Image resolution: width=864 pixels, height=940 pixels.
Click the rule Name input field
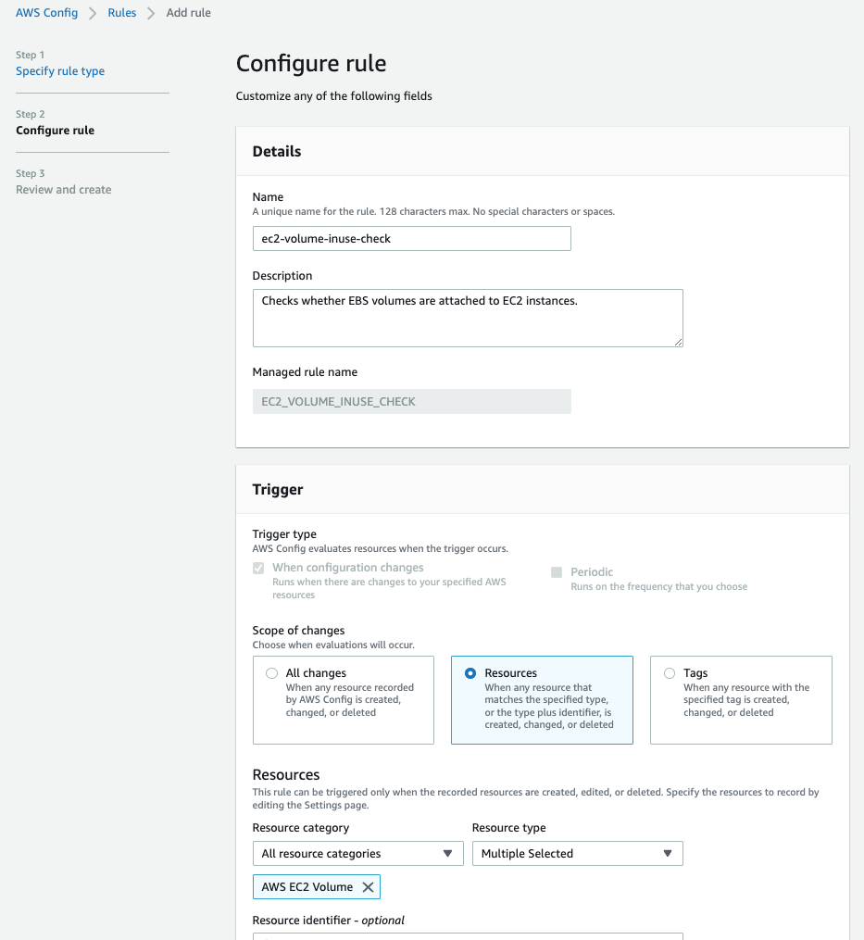coord(412,239)
